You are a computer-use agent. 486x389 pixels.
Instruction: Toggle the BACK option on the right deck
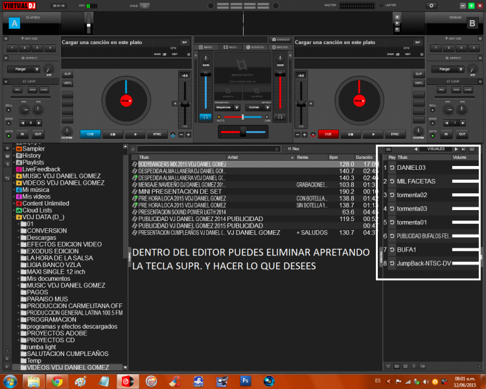pos(433,123)
